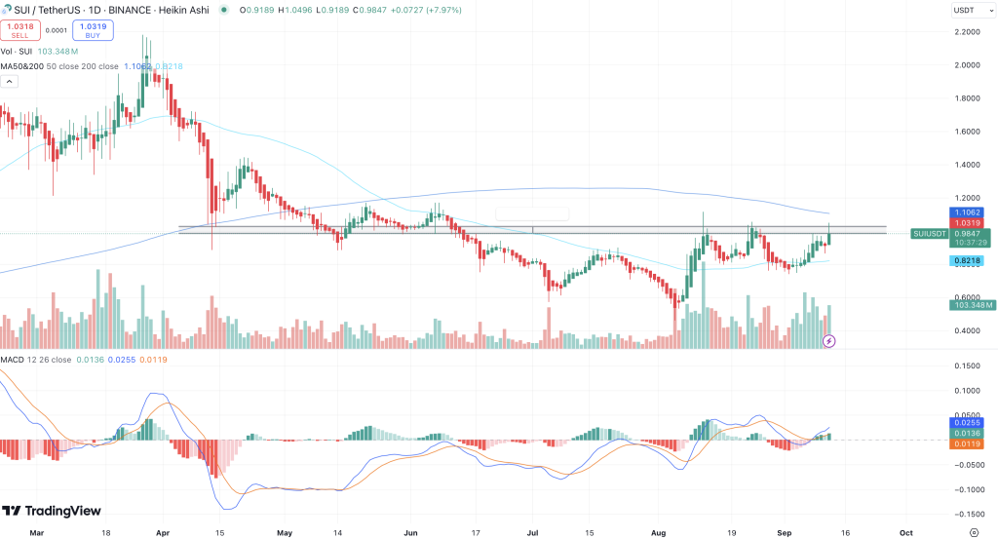
Task: Click the 1.6000 price scale value
Action: point(967,132)
